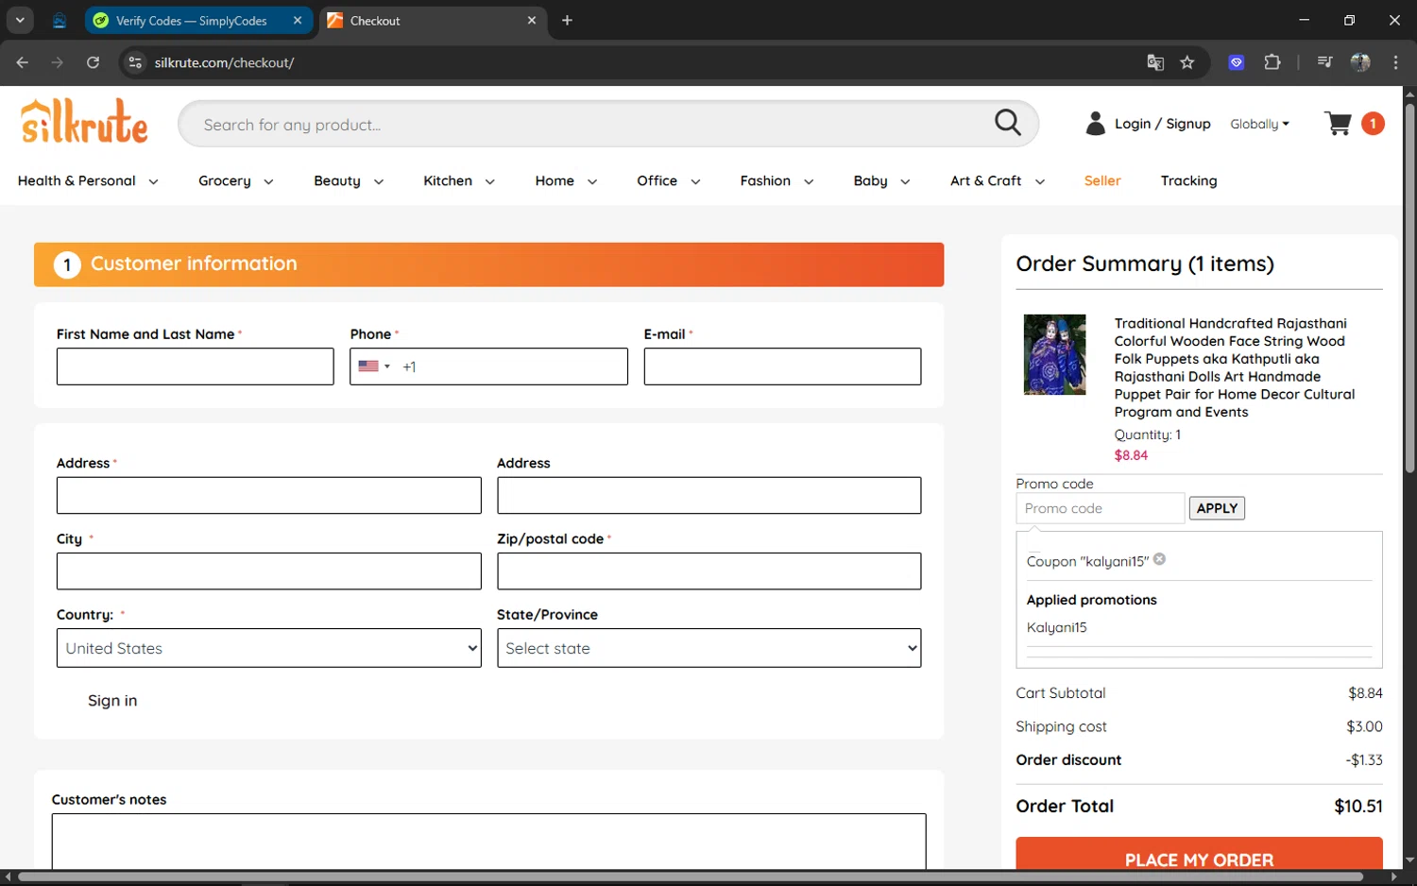Remove the kalyani15 coupon via the x icon

(x=1159, y=559)
